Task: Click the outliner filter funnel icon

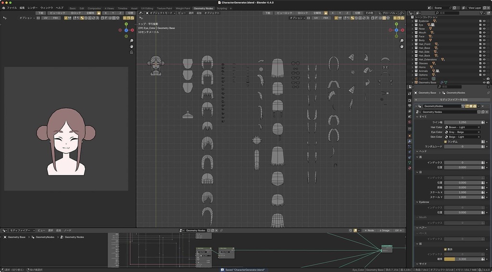Action: coord(481,13)
